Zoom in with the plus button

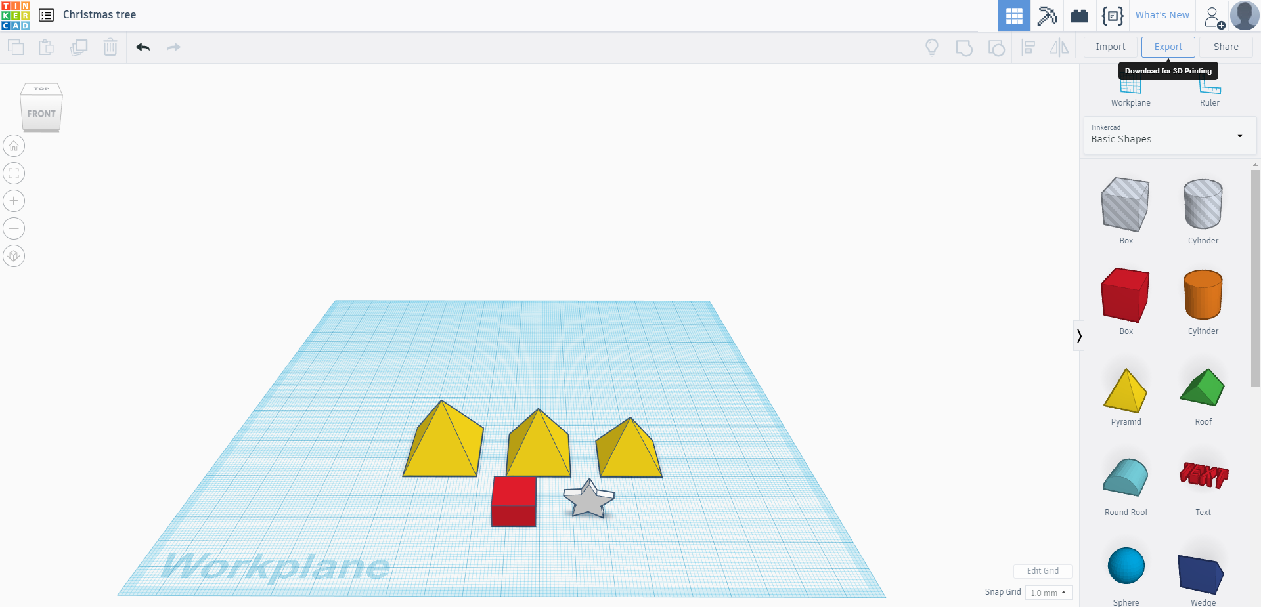pyautogui.click(x=14, y=201)
